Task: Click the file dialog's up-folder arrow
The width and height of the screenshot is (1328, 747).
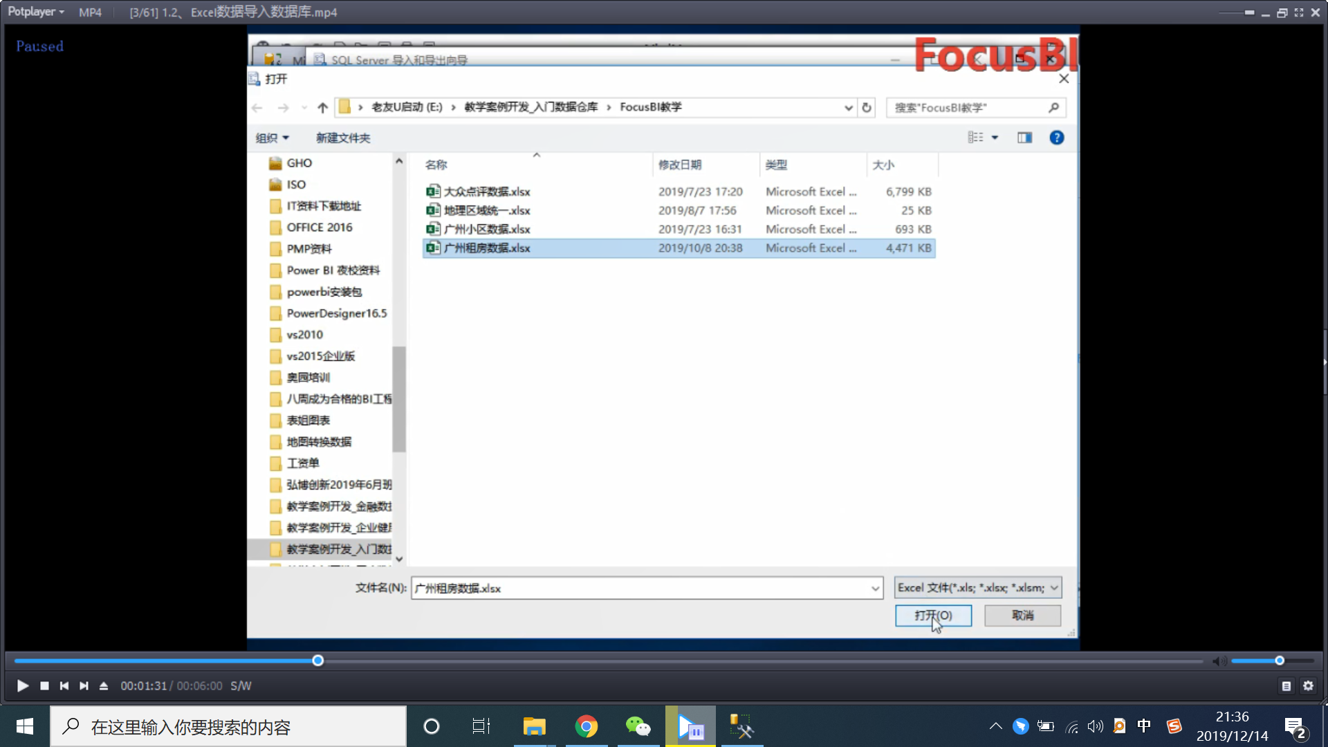Action: 322,107
